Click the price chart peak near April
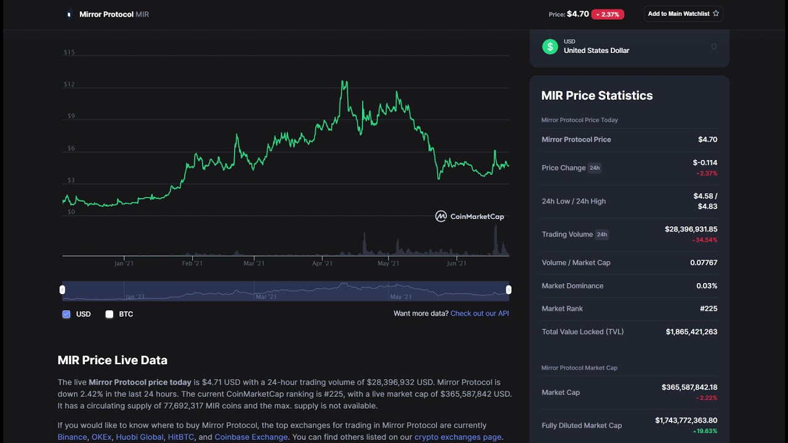 344,81
